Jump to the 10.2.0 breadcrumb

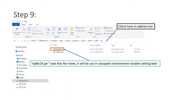click(83, 41)
